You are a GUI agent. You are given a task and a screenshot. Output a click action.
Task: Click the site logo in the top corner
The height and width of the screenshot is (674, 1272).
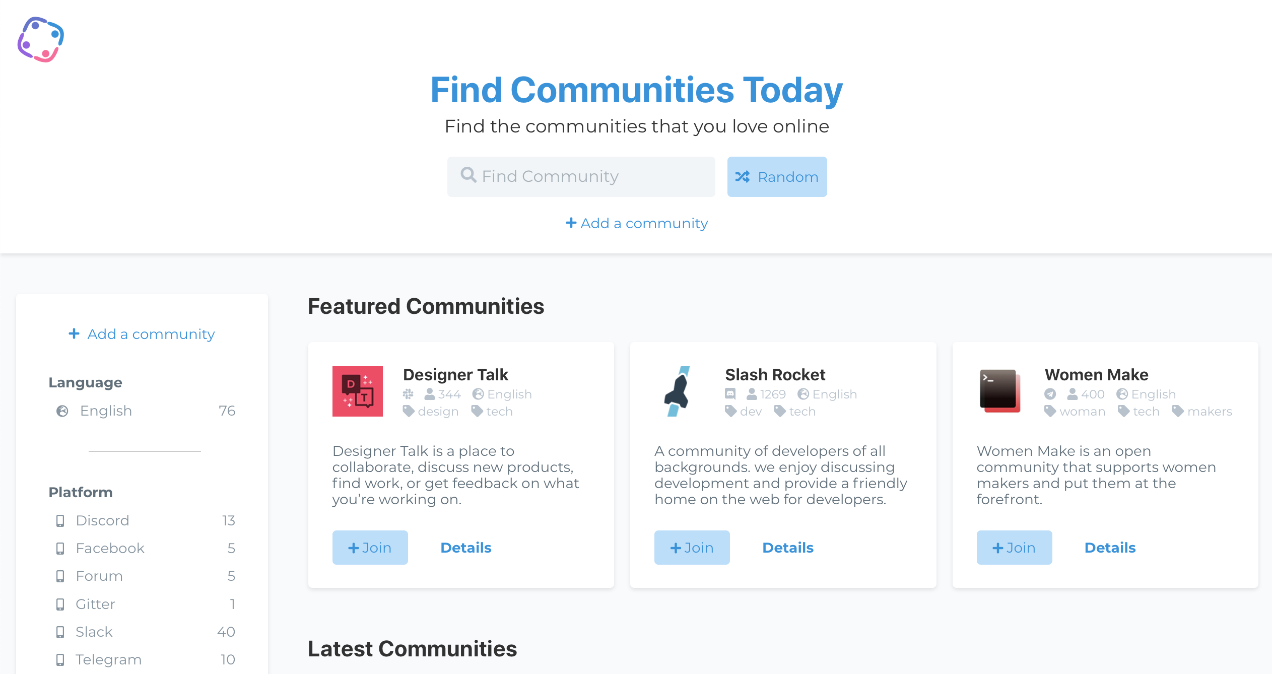click(41, 40)
